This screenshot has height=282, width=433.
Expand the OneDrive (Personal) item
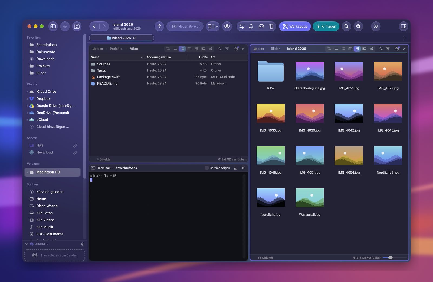click(27, 113)
